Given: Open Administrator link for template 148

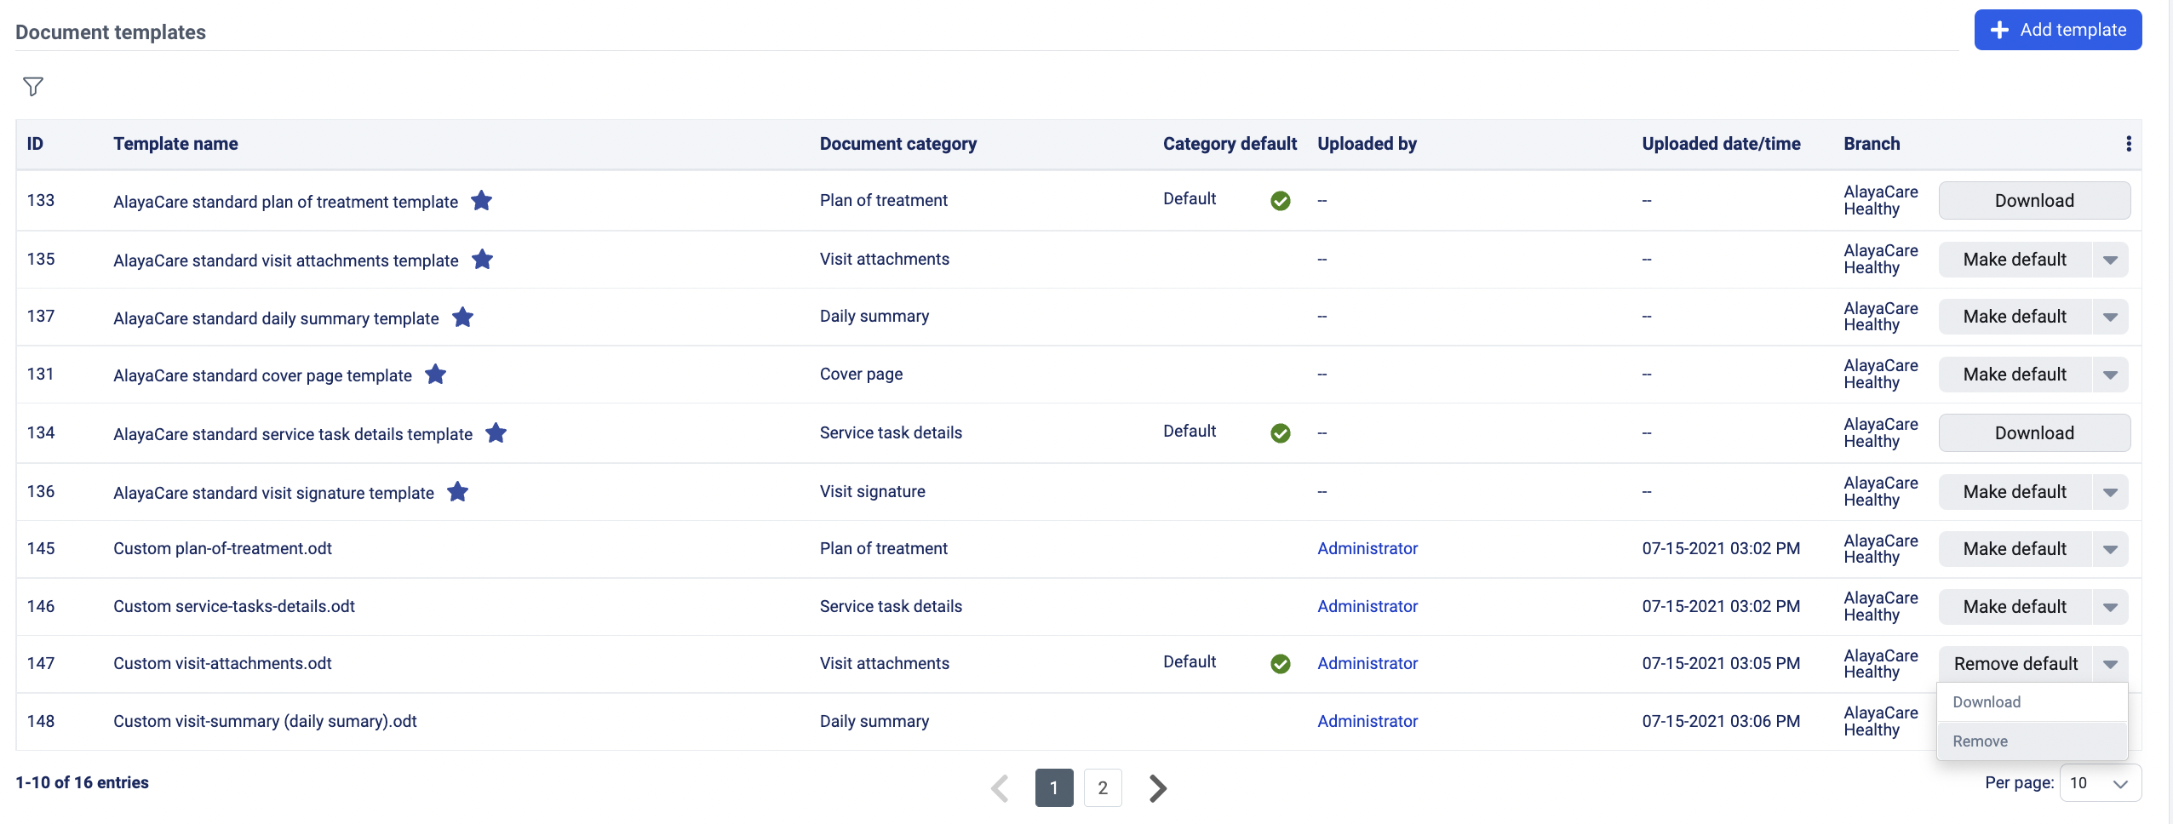Looking at the screenshot, I should click(x=1367, y=721).
